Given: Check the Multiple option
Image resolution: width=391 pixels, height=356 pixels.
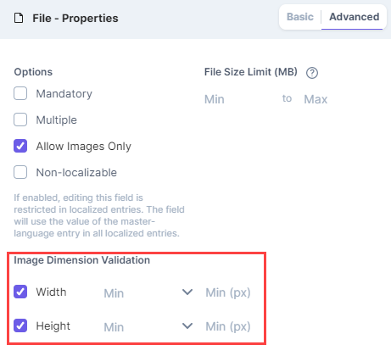Looking at the screenshot, I should tap(20, 120).
